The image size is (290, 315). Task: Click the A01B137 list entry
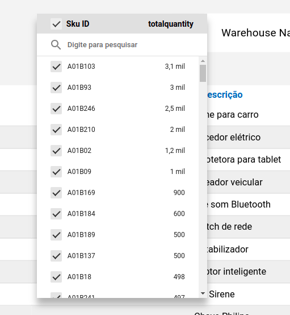point(117,256)
